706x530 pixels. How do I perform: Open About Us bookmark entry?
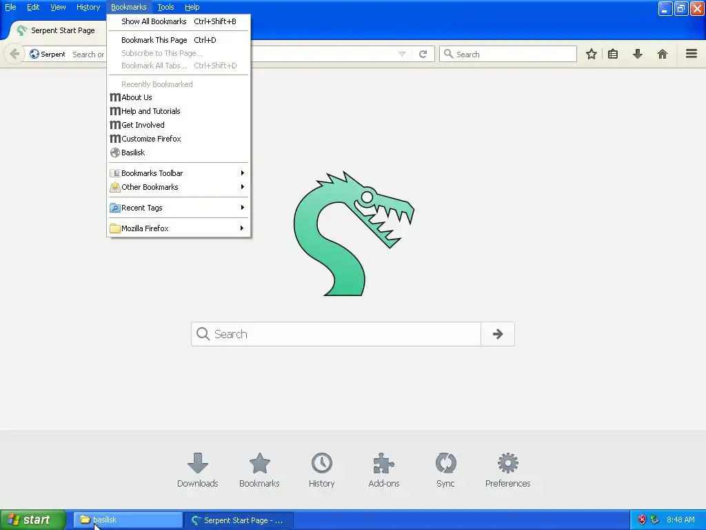pyautogui.click(x=179, y=97)
